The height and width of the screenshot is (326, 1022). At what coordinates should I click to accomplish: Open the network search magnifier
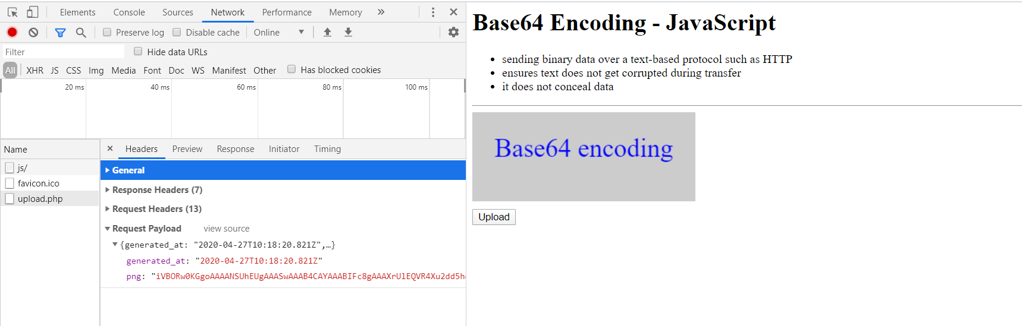coord(81,32)
